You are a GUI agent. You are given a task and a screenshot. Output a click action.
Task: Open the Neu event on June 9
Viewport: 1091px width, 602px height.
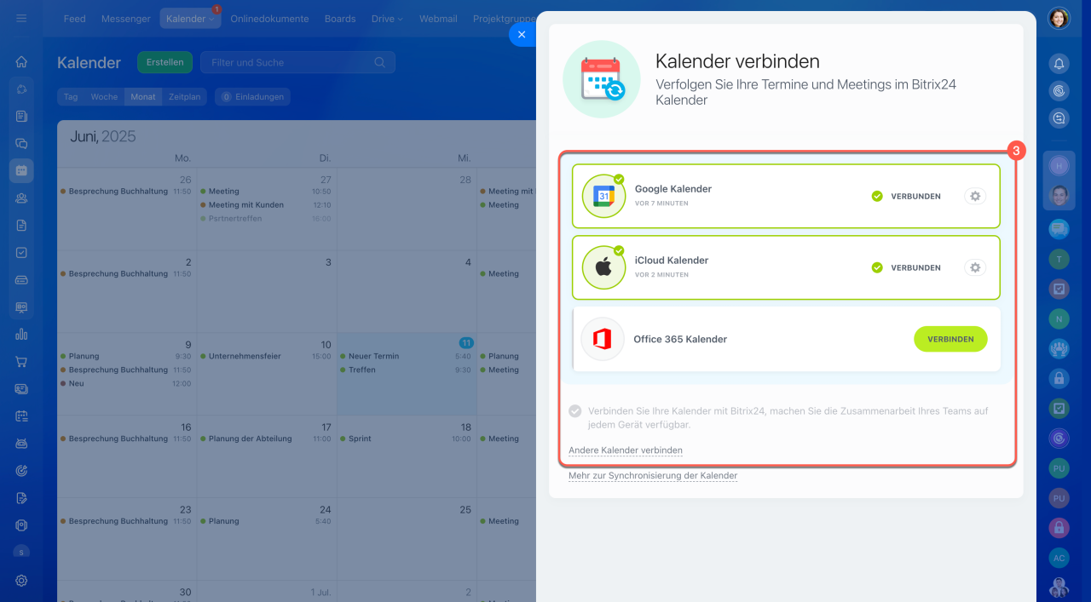126,383
